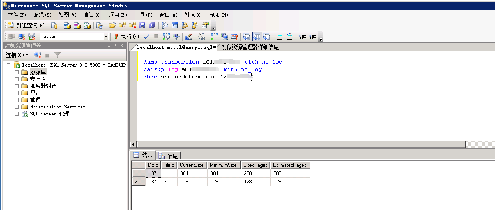Select the CurrentSize cell in row 1
This screenshot has height=210, width=495.
(192, 173)
